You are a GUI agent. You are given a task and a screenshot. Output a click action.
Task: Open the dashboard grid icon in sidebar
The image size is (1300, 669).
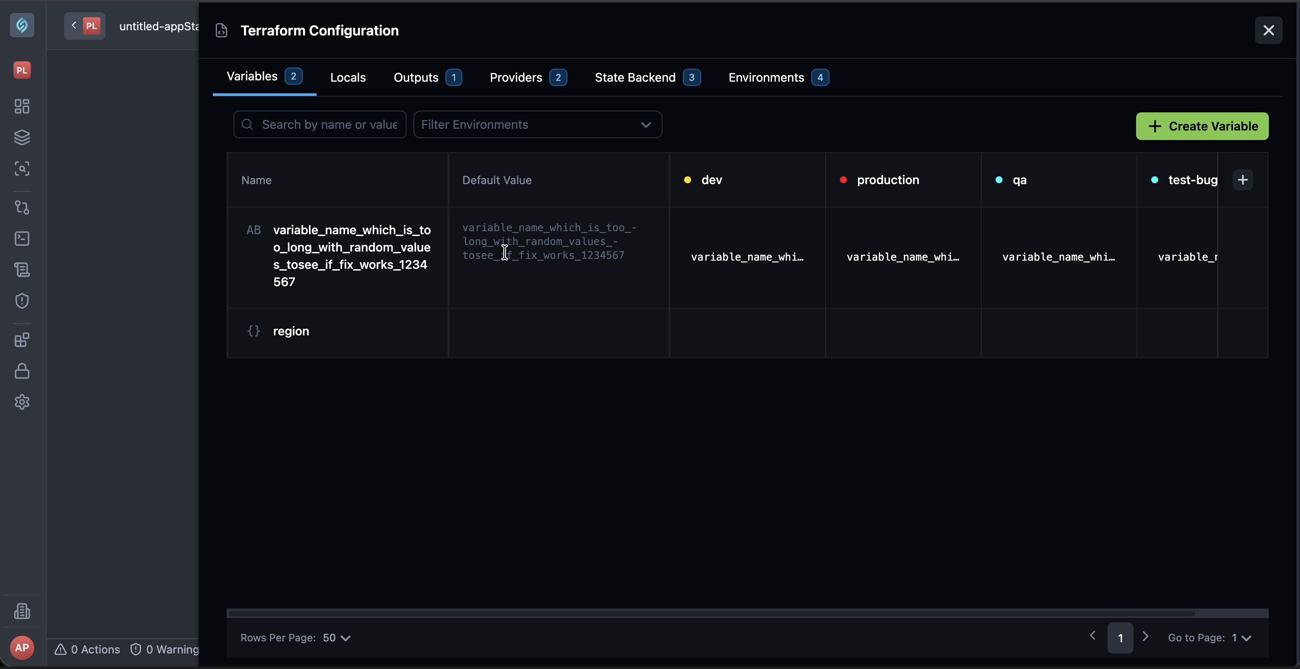coord(22,106)
